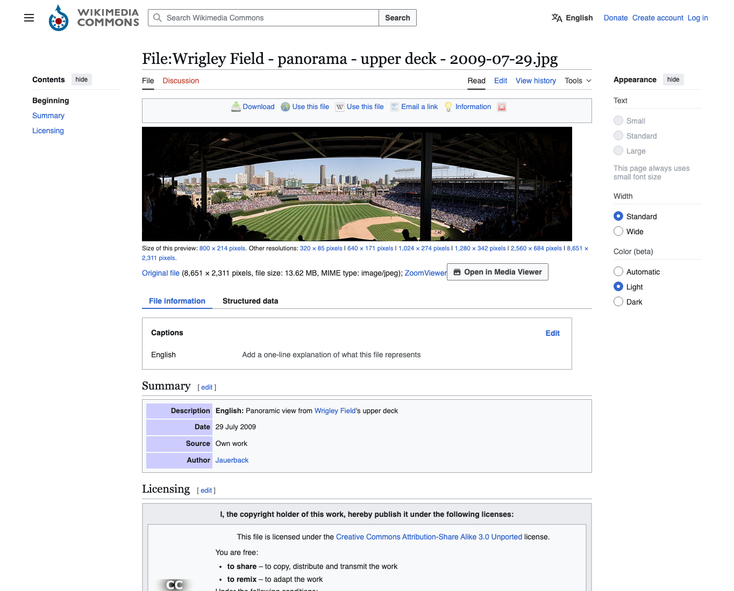Click the Search button
Screen dimensions: 734x591
coord(397,18)
